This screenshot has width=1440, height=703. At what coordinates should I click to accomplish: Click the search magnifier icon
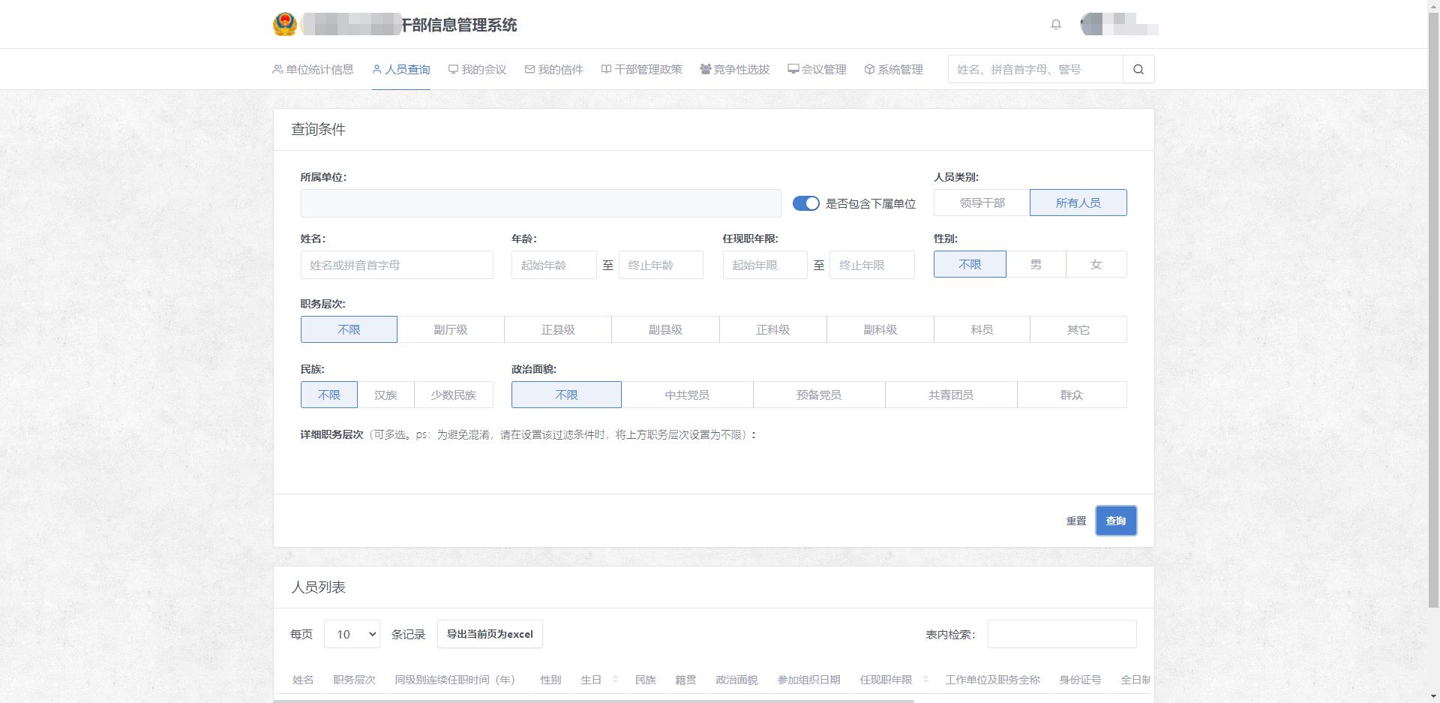[x=1138, y=70]
